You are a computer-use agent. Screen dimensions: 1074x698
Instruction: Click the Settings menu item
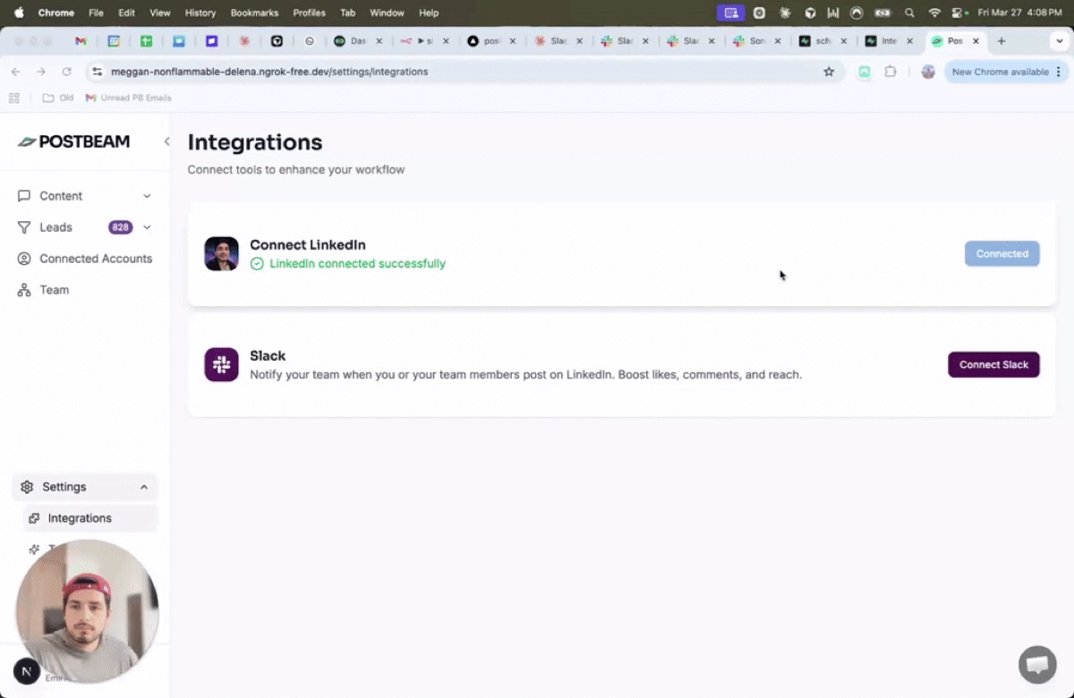84,487
